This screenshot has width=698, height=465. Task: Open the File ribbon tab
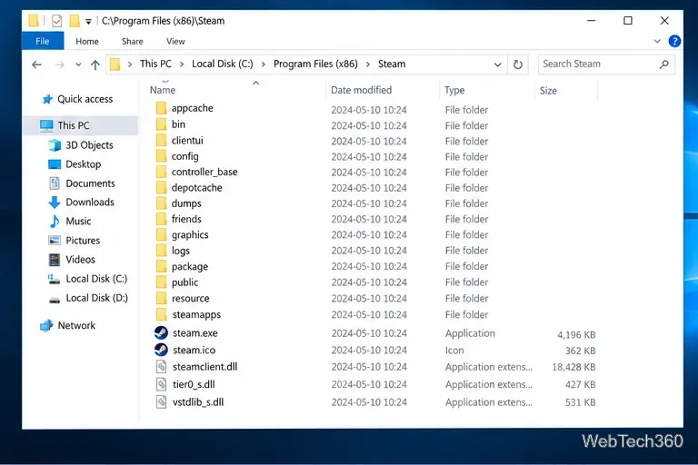pos(43,42)
